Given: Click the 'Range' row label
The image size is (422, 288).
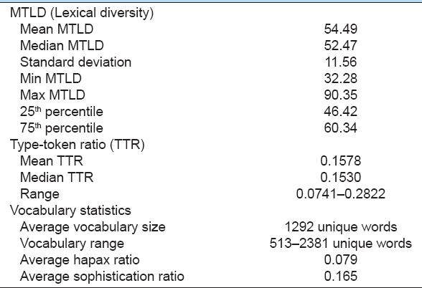Looking at the screenshot, I should (x=39, y=194).
